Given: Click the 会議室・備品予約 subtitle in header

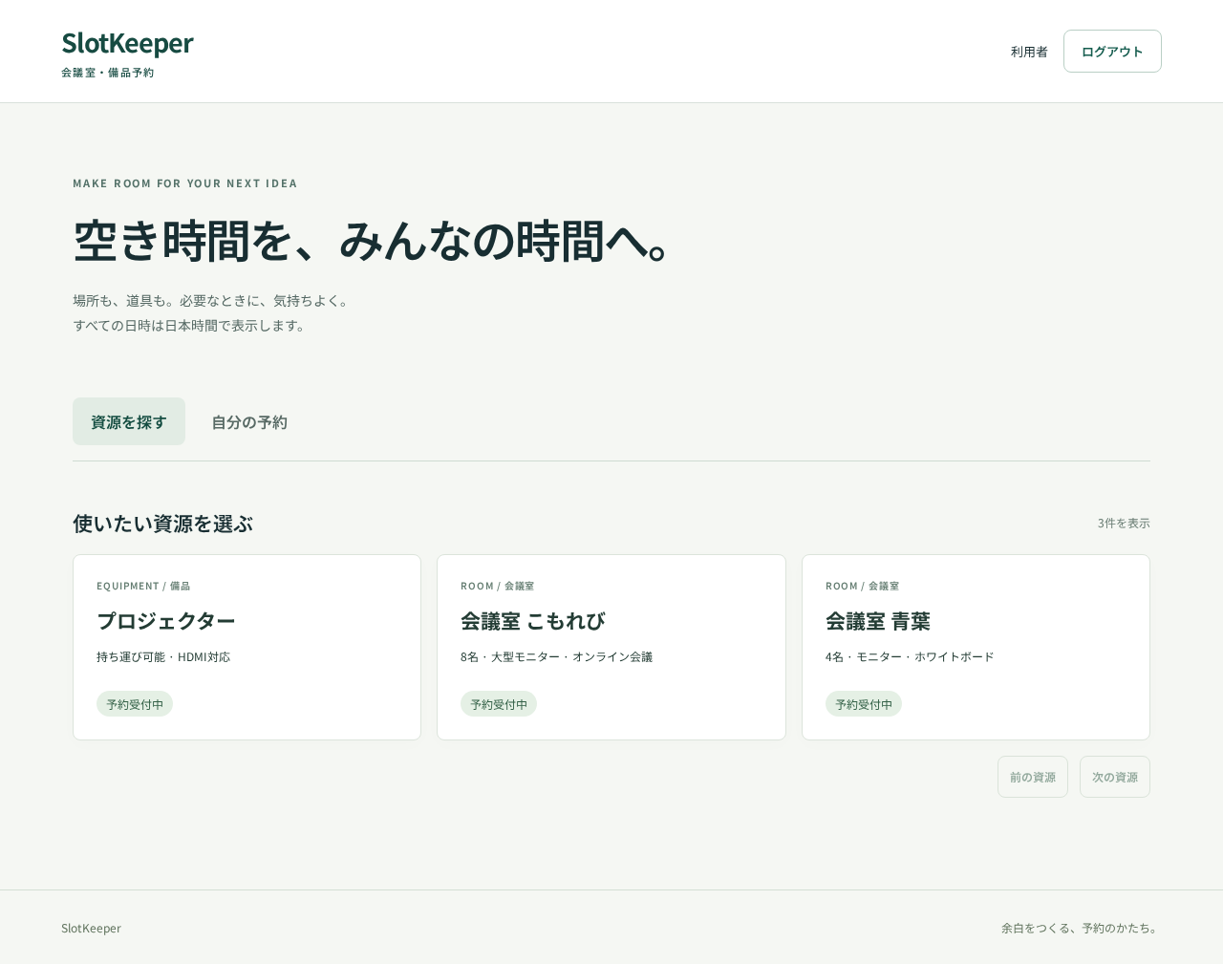Looking at the screenshot, I should [107, 73].
